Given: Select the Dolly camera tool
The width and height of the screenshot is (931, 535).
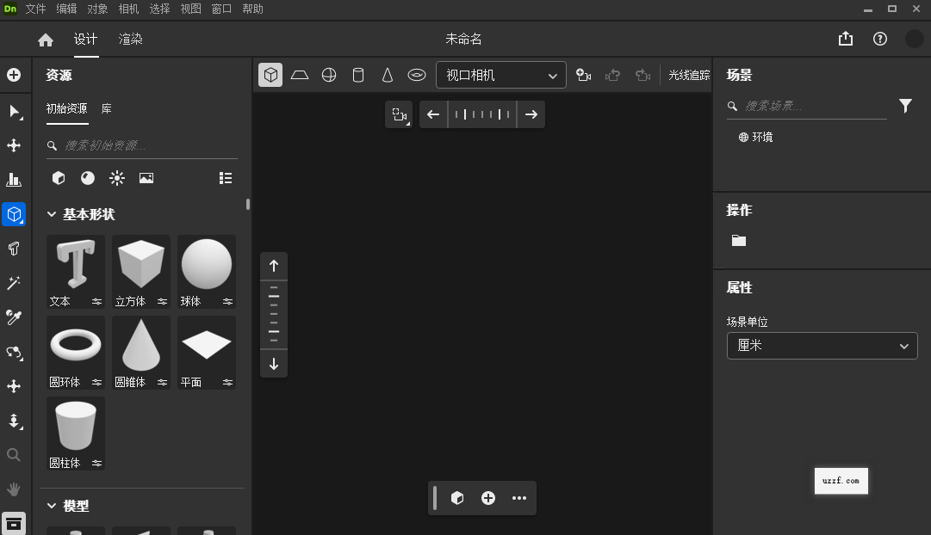Looking at the screenshot, I should tap(14, 421).
